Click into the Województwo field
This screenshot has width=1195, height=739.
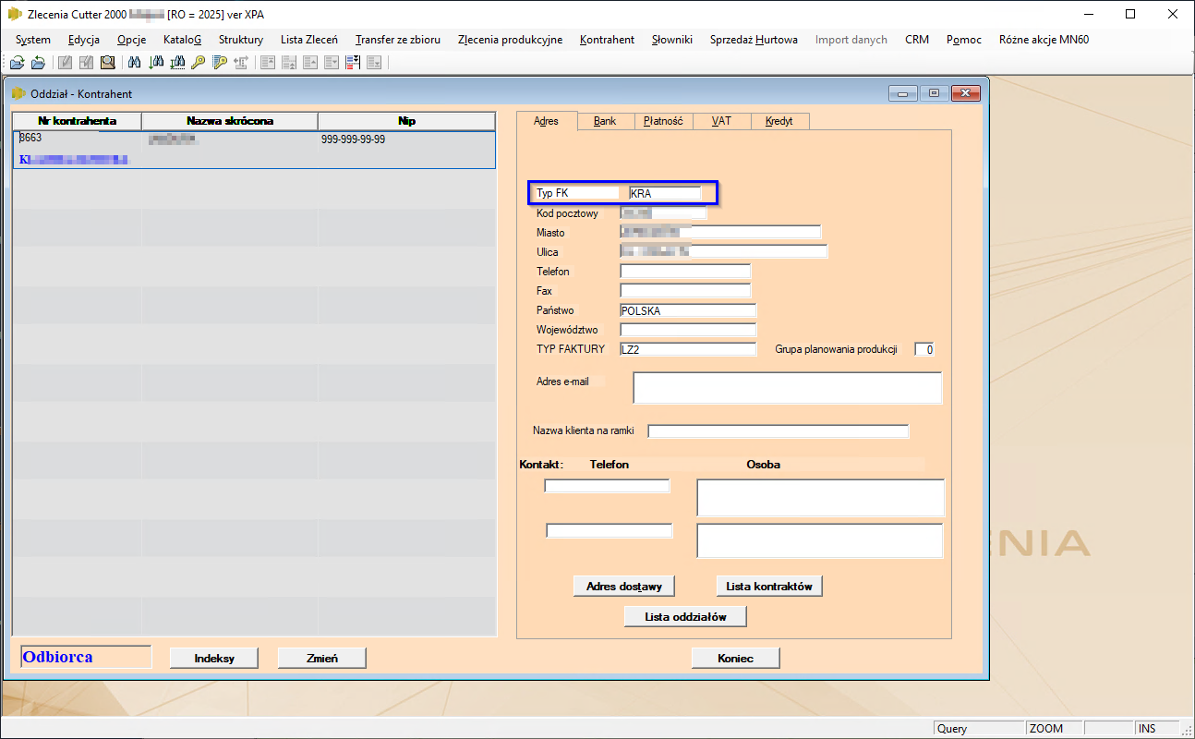(688, 330)
